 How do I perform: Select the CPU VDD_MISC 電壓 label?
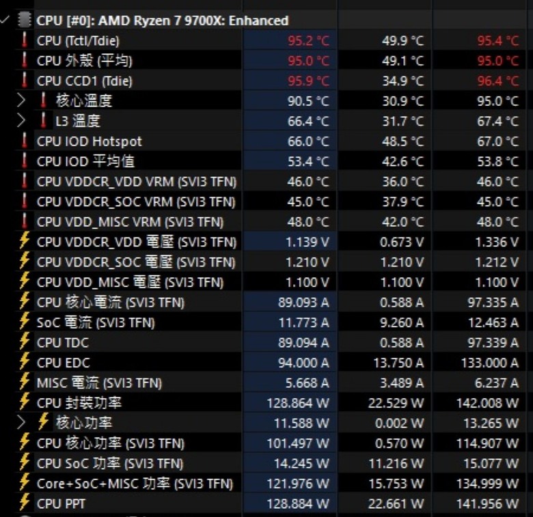(131, 282)
